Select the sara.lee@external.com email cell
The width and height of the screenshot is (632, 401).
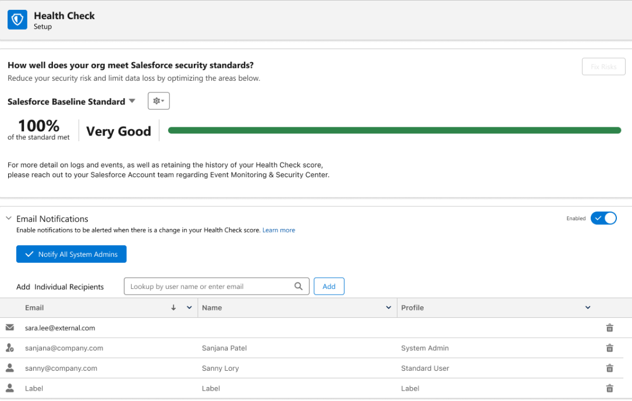pos(60,328)
